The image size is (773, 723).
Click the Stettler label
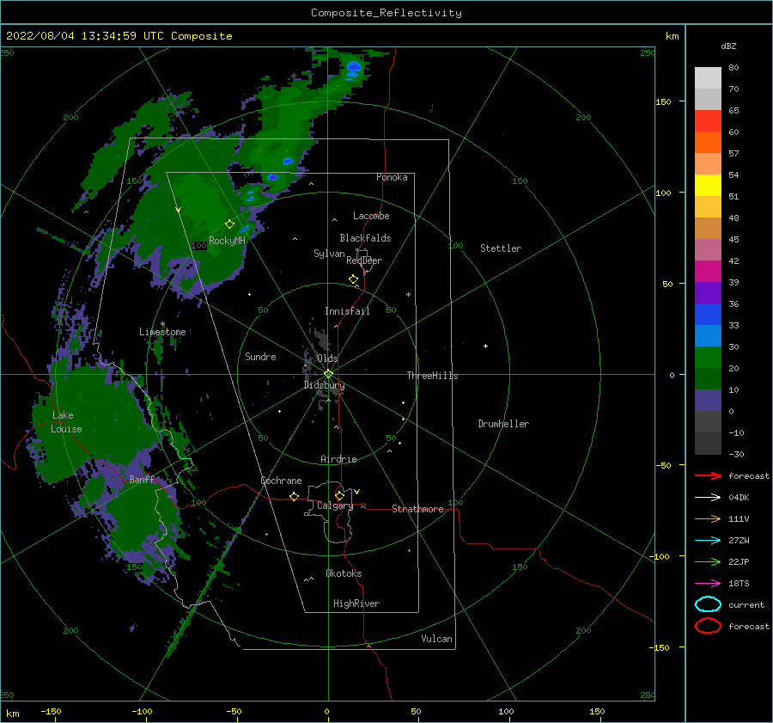501,248
